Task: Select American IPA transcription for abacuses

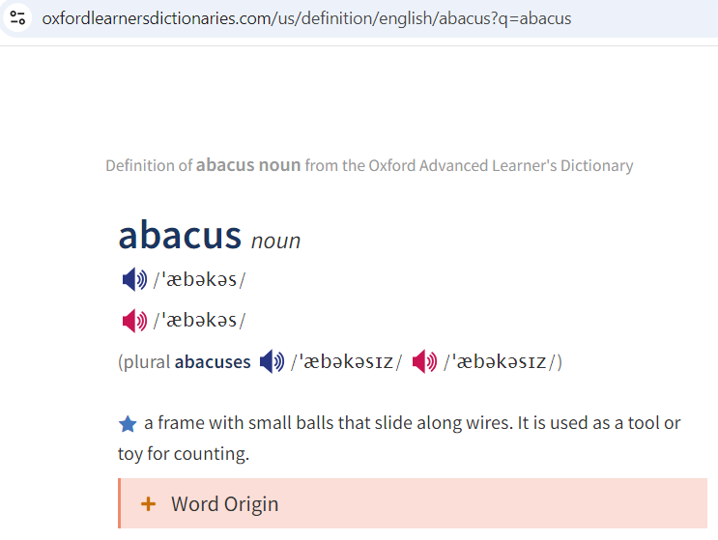Action: 500,362
